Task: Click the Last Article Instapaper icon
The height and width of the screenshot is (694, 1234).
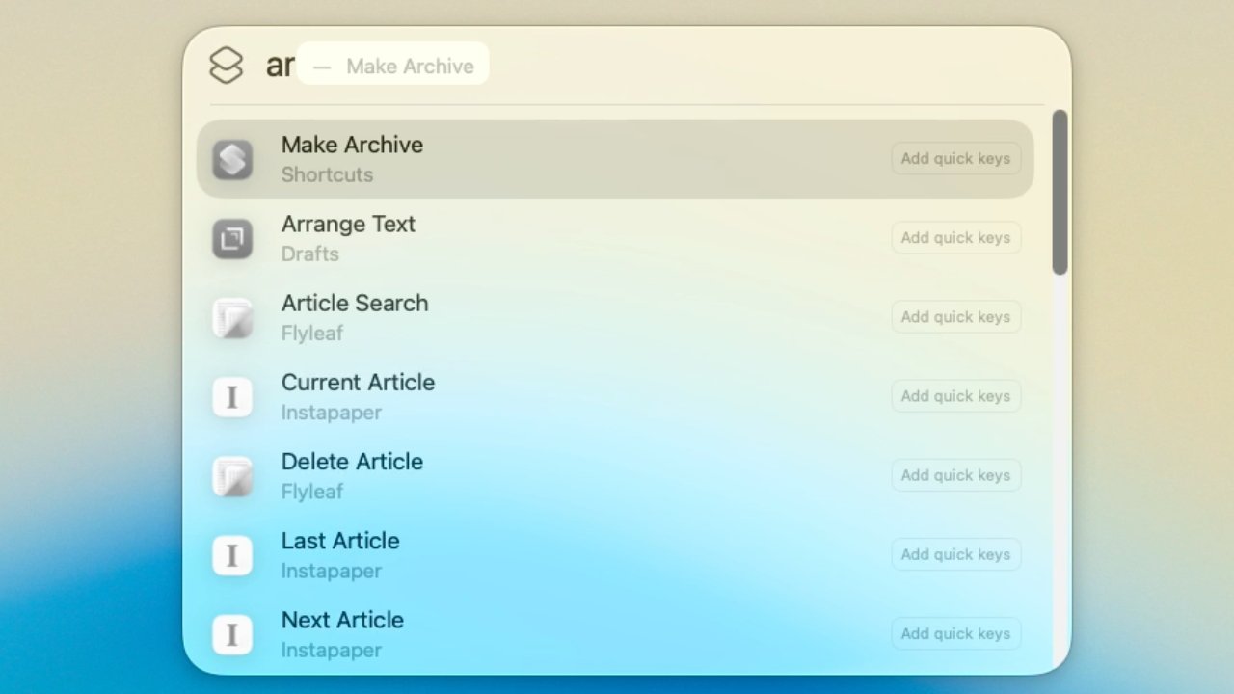Action: (x=232, y=554)
